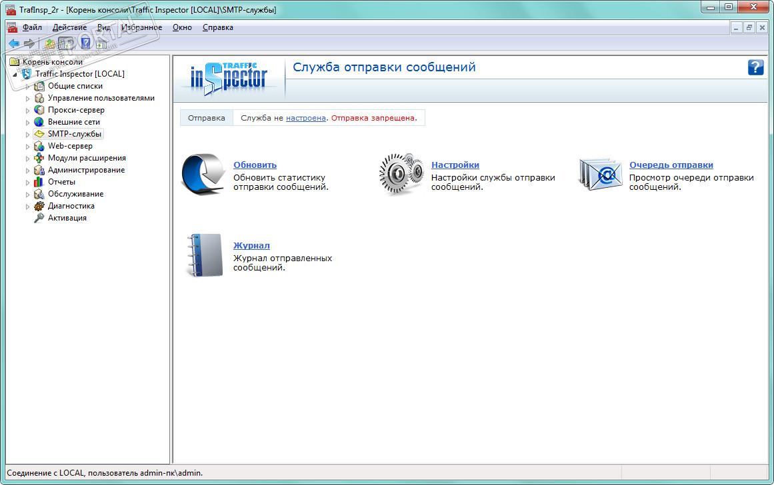
Task: Expand the Отчеты node
Action: [x=27, y=182]
